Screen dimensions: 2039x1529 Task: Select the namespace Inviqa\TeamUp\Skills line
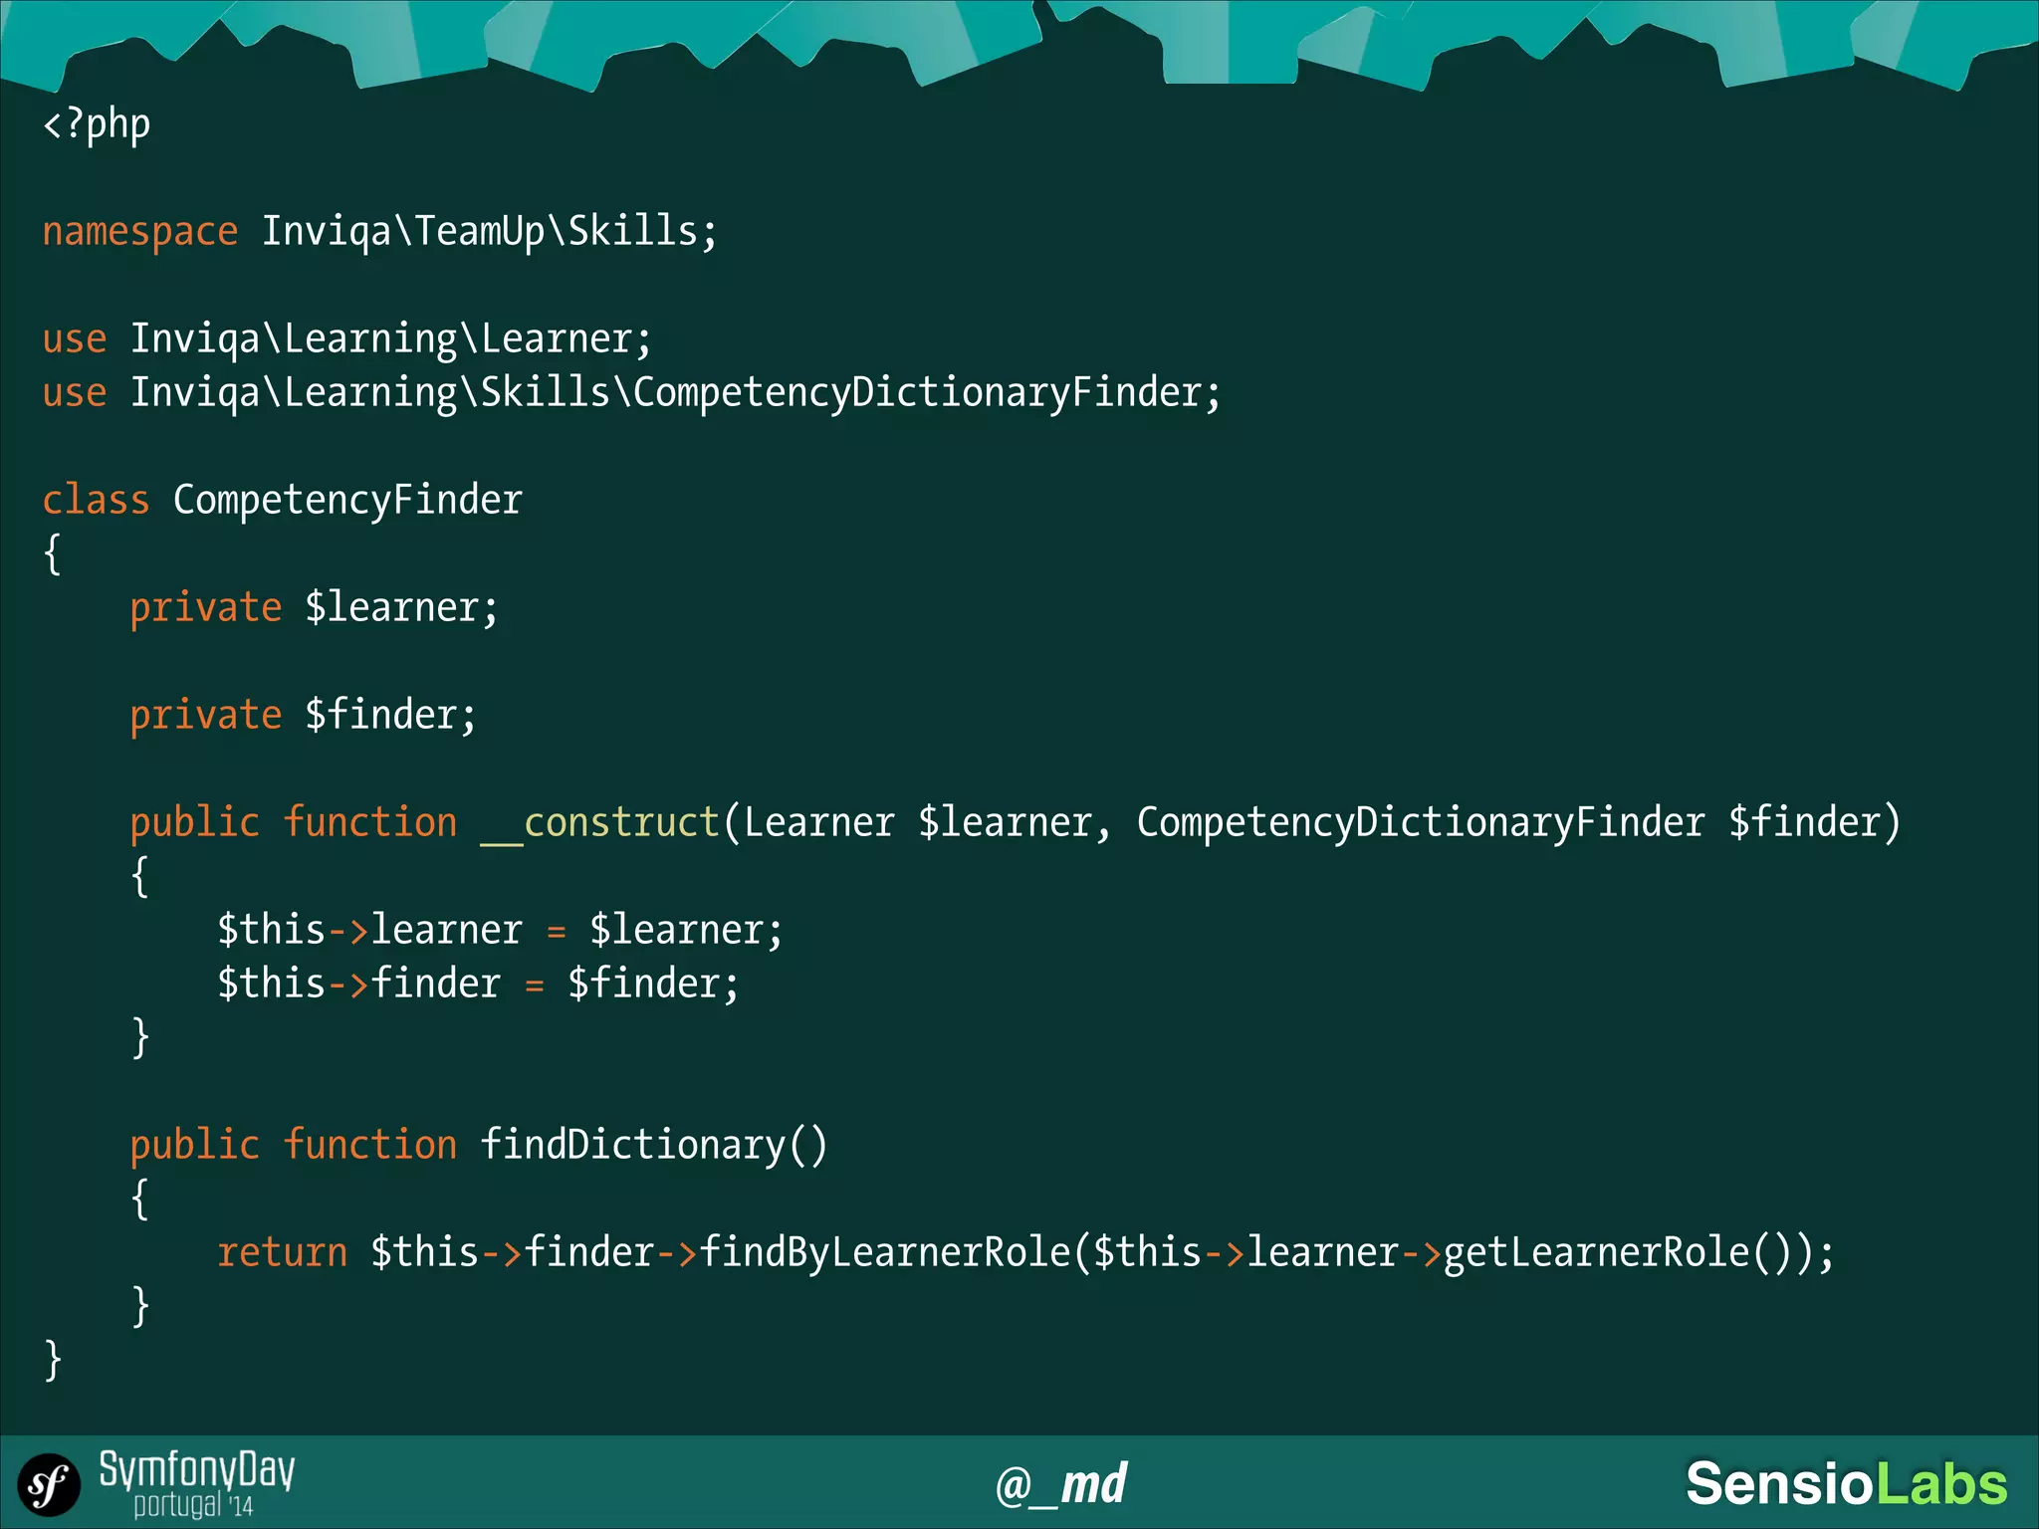(379, 232)
